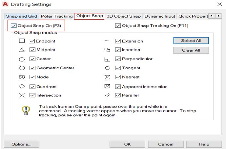Open the 3D Object Snap tab
Viewport: 226px width, 149px height.
(124, 16)
